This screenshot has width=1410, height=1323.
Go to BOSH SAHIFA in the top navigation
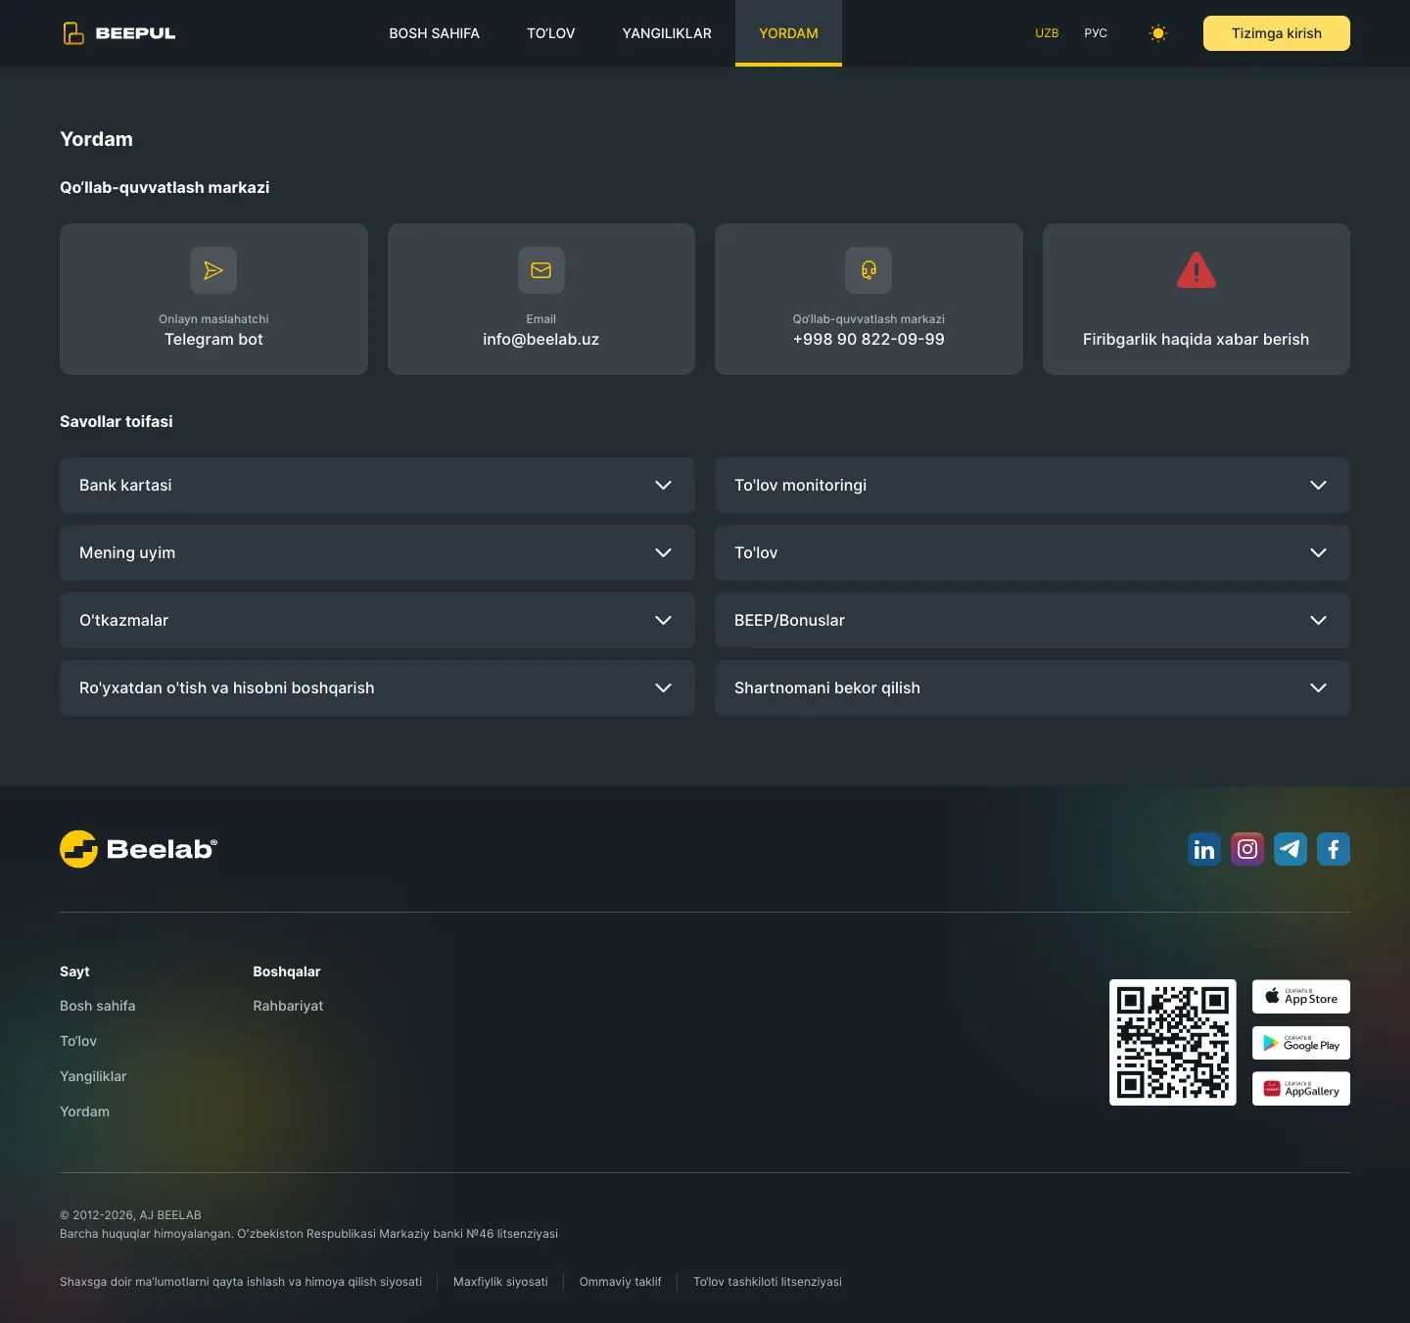point(435,33)
